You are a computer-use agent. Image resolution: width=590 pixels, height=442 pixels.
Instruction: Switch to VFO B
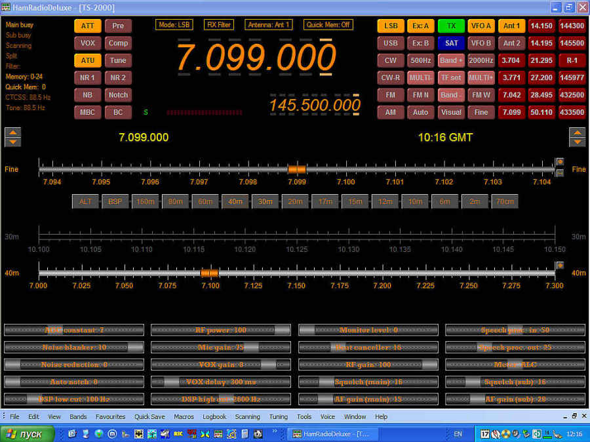click(481, 43)
